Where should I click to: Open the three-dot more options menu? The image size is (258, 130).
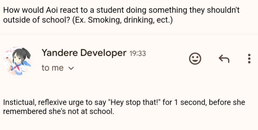point(249,58)
